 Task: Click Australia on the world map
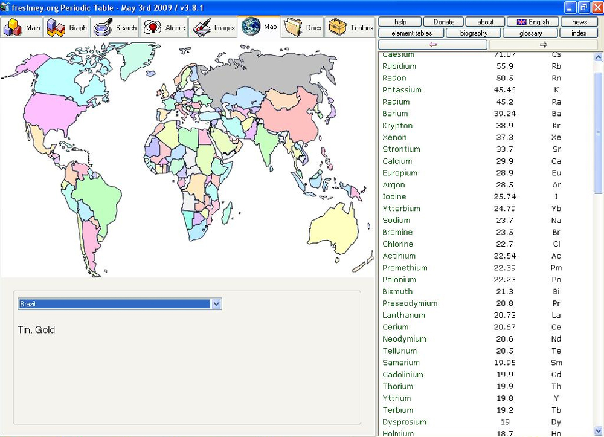coord(332,228)
